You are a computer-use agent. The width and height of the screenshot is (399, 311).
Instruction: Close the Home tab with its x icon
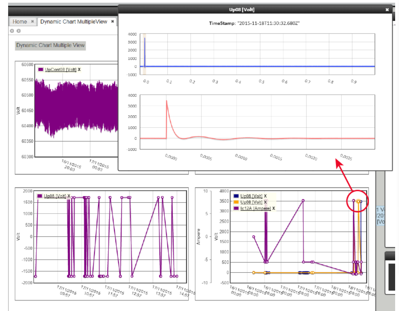pos(32,22)
